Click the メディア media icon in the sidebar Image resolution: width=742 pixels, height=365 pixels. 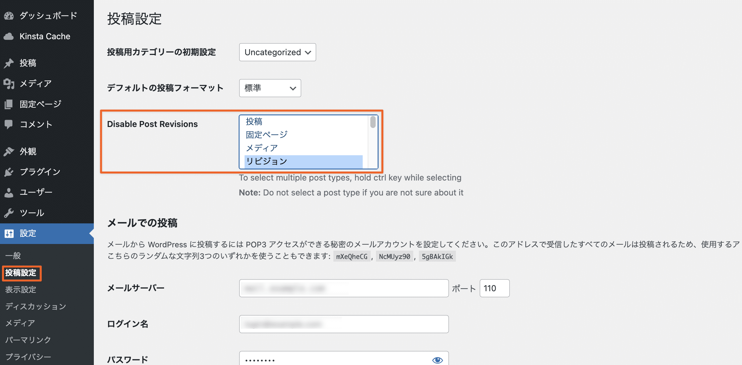click(x=9, y=84)
